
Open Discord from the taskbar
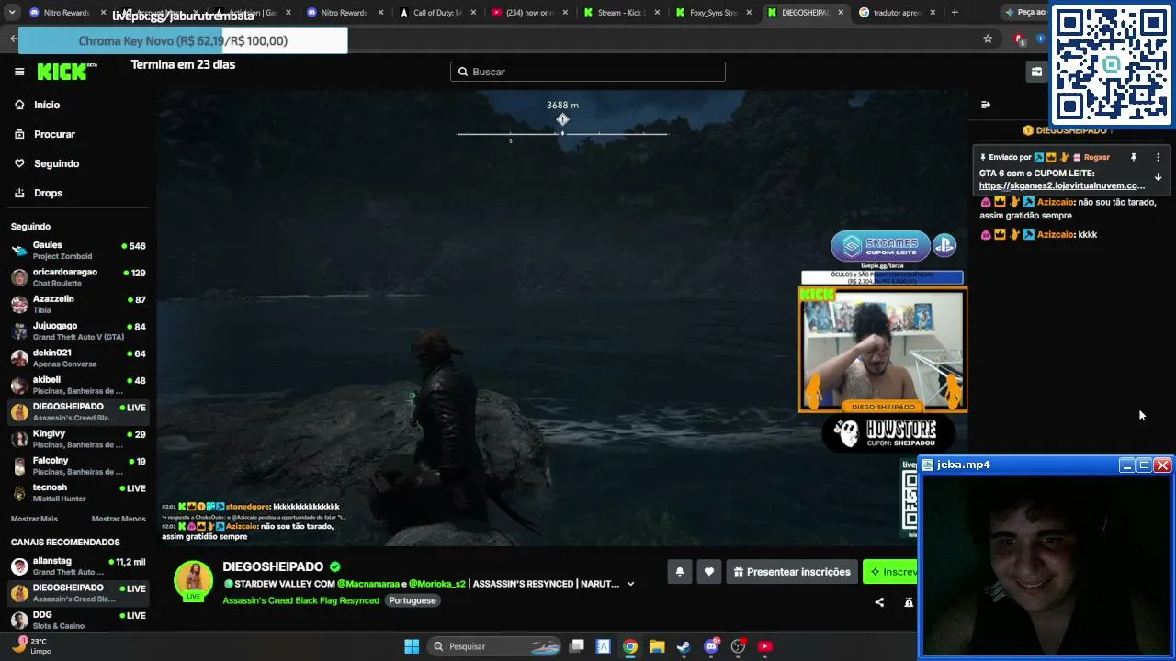711,646
